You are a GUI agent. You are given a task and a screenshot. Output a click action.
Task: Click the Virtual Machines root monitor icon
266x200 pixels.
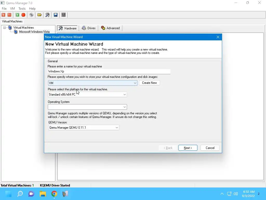tap(10, 28)
